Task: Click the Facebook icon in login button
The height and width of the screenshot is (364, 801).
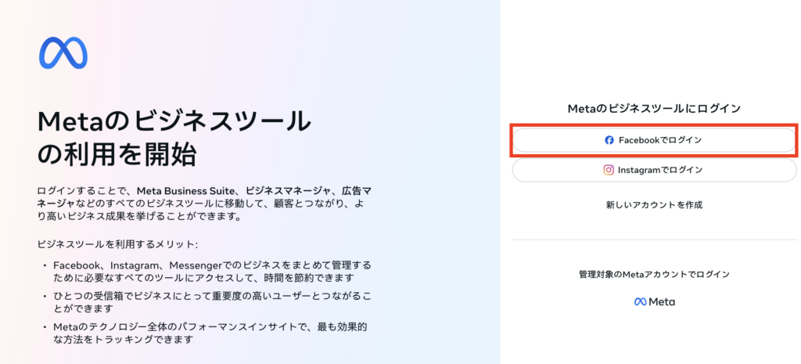Action: pyautogui.click(x=609, y=140)
